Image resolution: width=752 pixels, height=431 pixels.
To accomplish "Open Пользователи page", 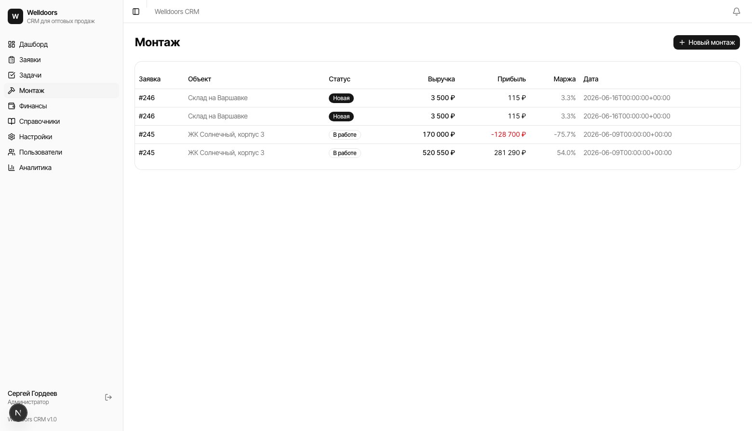I will pyautogui.click(x=61, y=152).
